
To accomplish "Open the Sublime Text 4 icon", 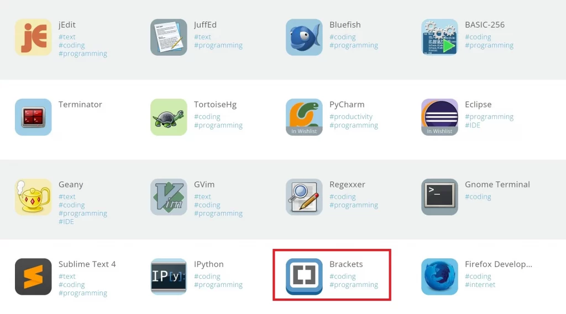I will 33,276.
